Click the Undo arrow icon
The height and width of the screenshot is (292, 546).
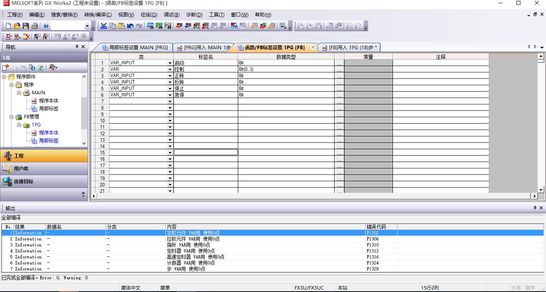point(130,26)
